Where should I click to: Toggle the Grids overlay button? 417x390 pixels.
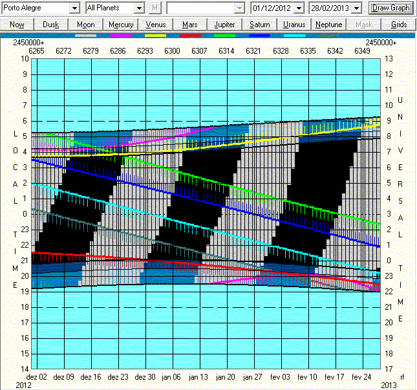click(x=399, y=24)
